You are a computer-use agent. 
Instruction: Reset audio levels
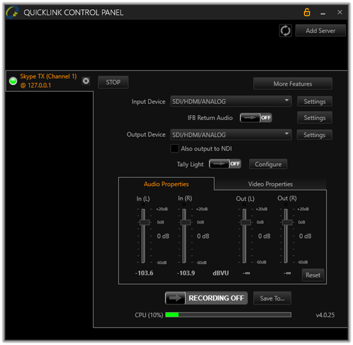(313, 275)
